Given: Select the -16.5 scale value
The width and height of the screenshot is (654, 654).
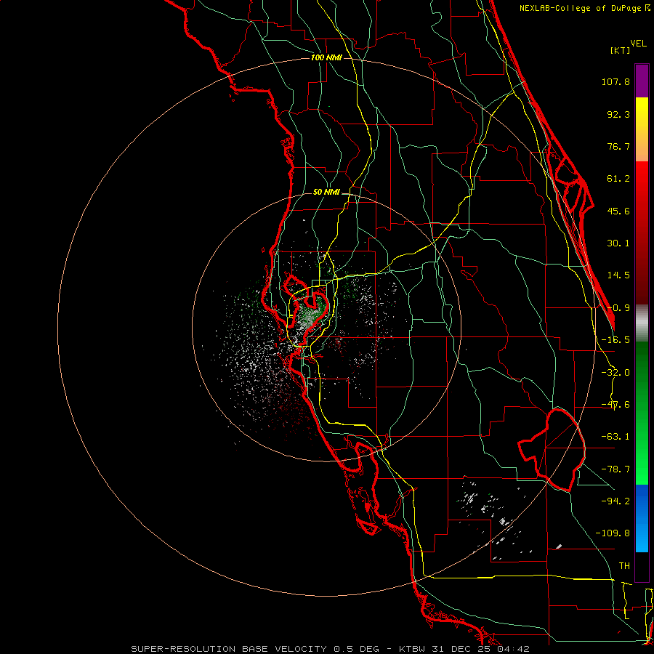Looking at the screenshot, I should tap(615, 340).
